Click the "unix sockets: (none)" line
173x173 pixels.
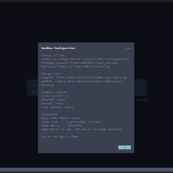[57, 107]
